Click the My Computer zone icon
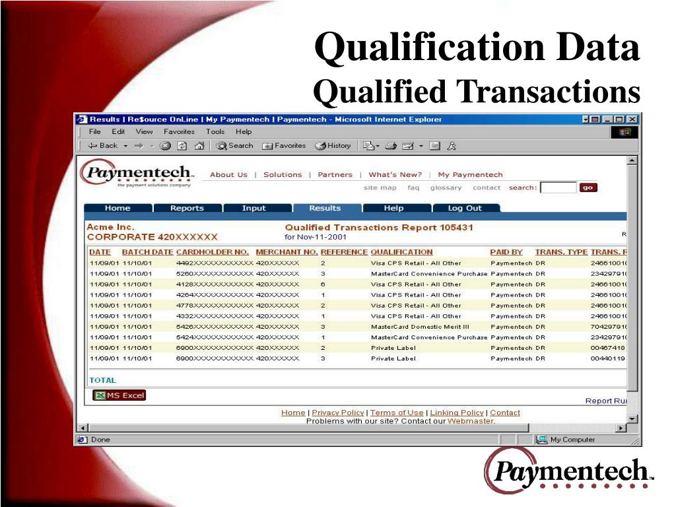Viewport: 676px width, 507px height. click(541, 439)
